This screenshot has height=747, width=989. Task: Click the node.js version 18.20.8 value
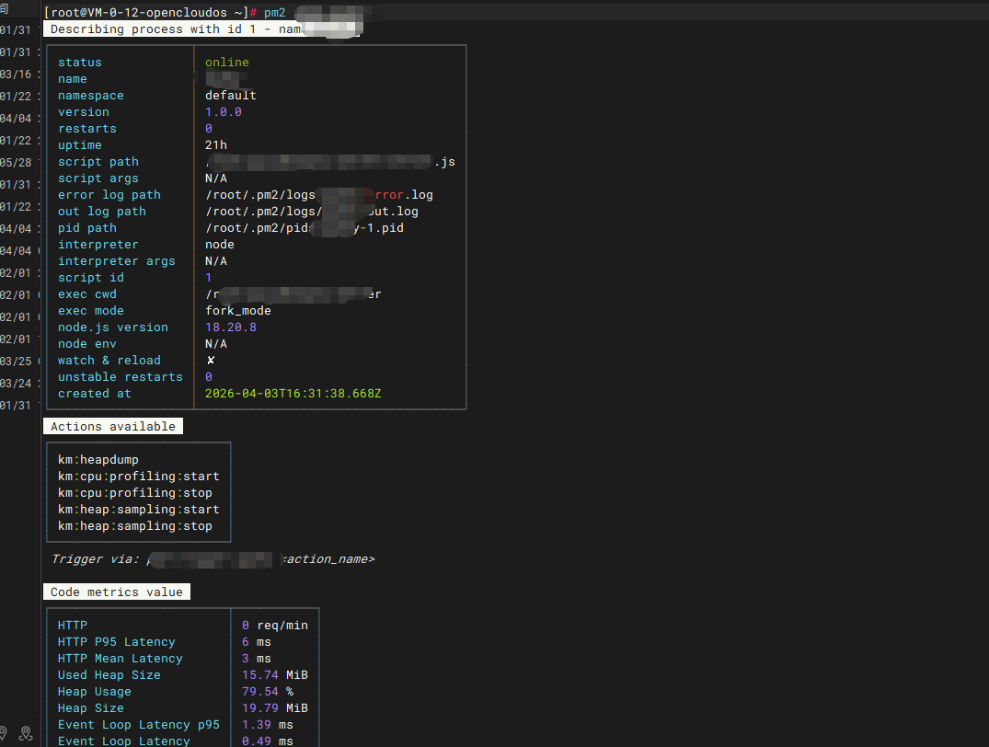(230, 328)
